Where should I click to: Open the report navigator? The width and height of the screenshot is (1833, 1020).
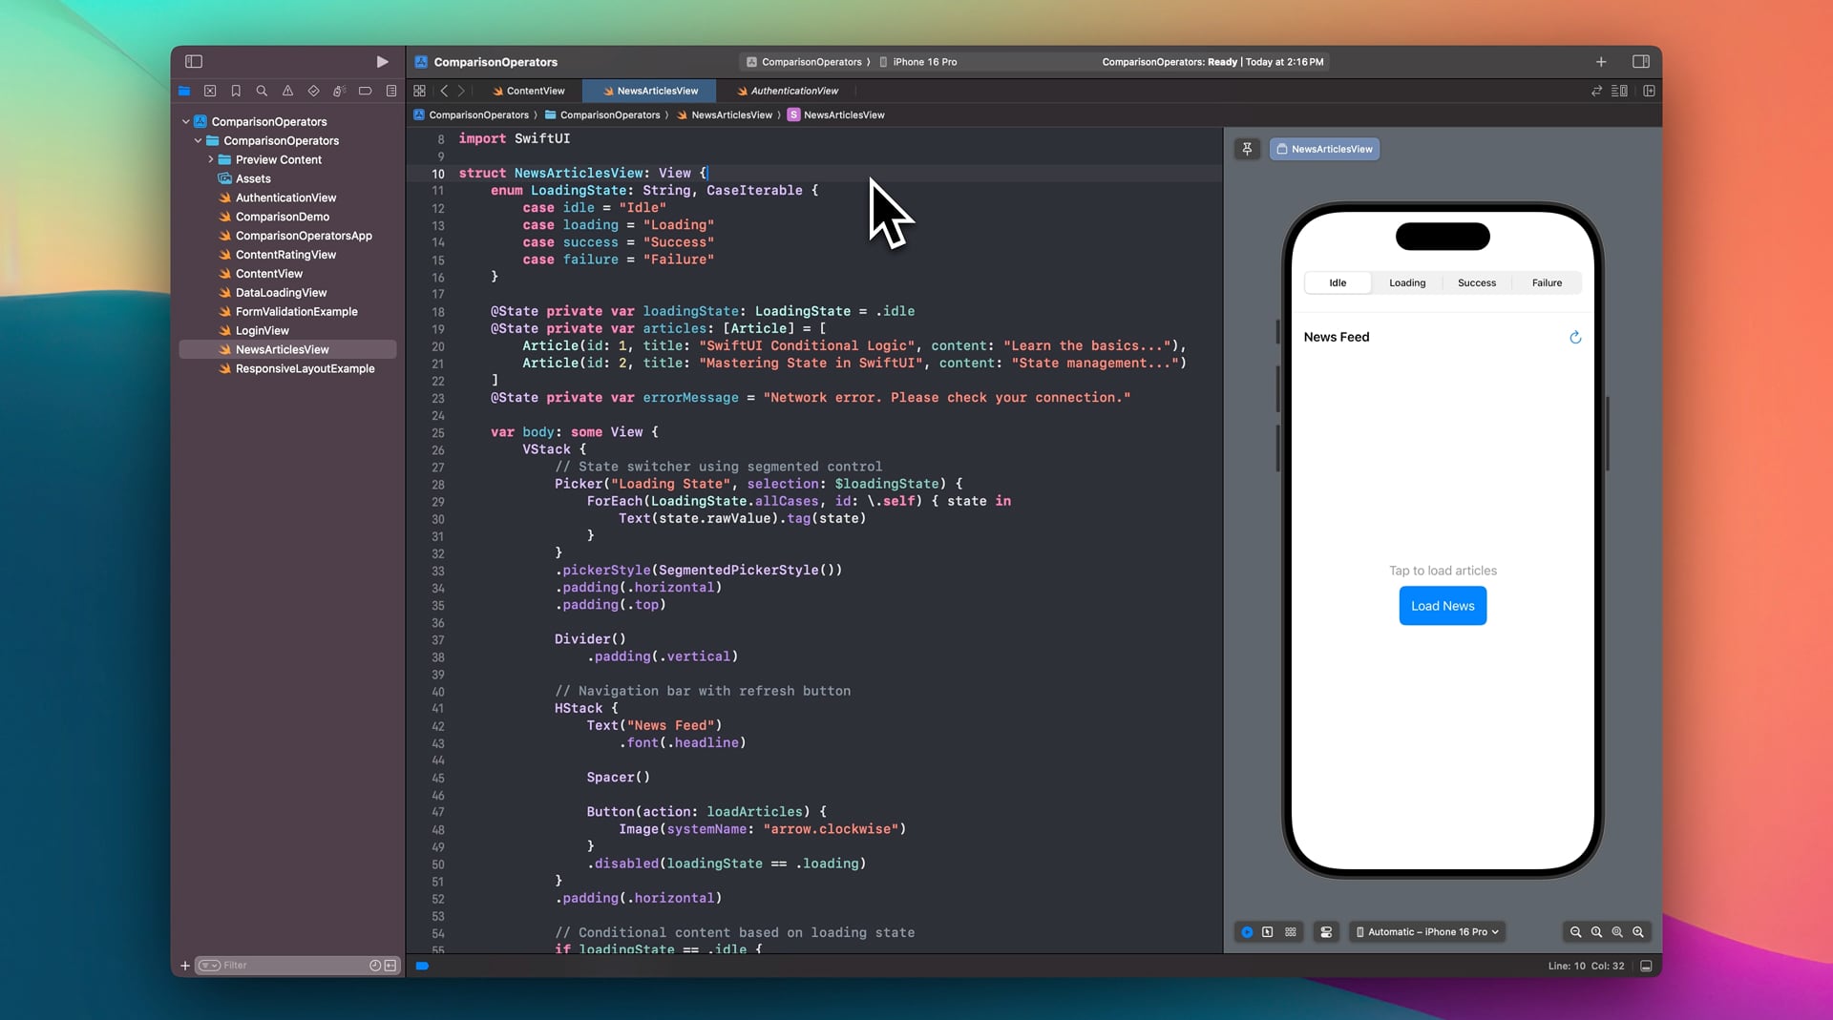(x=391, y=91)
